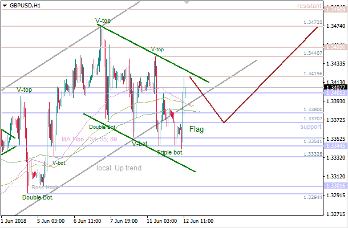Click the current price tag 1.34077

coord(335,87)
